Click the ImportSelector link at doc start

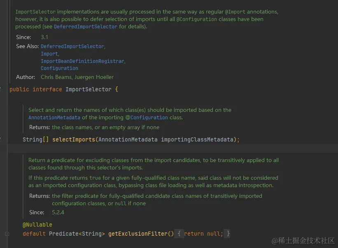tap(35, 12)
